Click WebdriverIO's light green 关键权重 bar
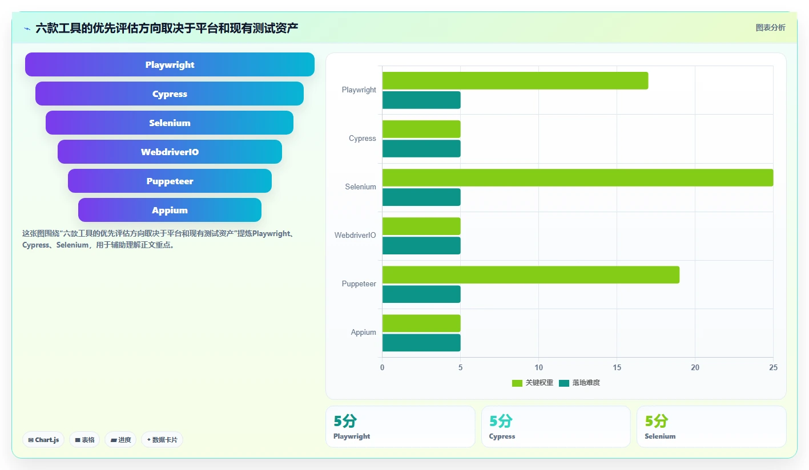The height and width of the screenshot is (470, 809). coord(421,226)
